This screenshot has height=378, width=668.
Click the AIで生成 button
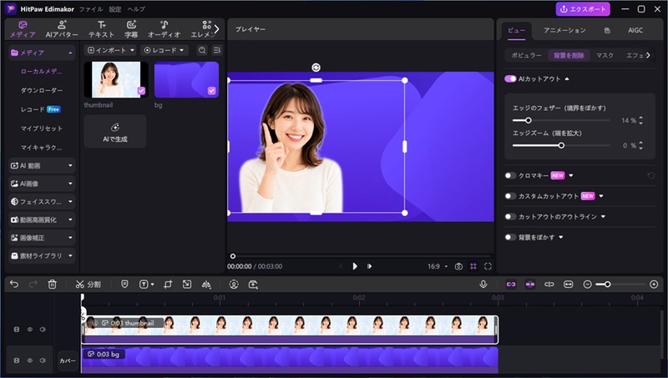tap(115, 132)
